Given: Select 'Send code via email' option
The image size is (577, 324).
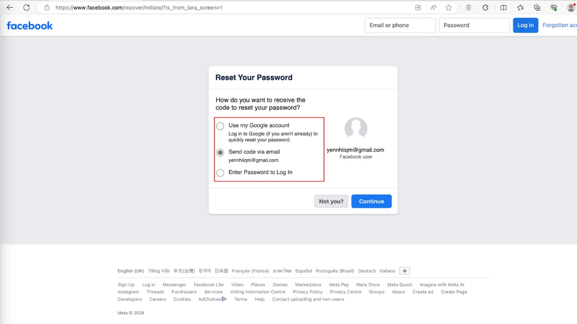Looking at the screenshot, I should tap(220, 152).
